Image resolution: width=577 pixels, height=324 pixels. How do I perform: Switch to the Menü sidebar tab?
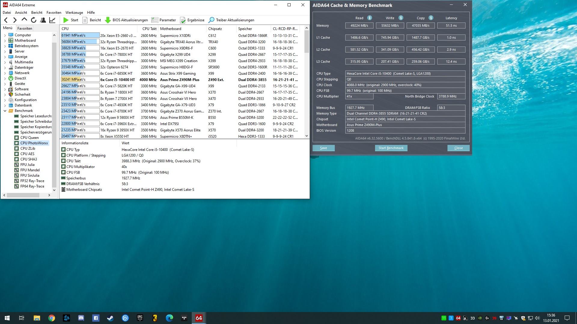pyautogui.click(x=8, y=28)
